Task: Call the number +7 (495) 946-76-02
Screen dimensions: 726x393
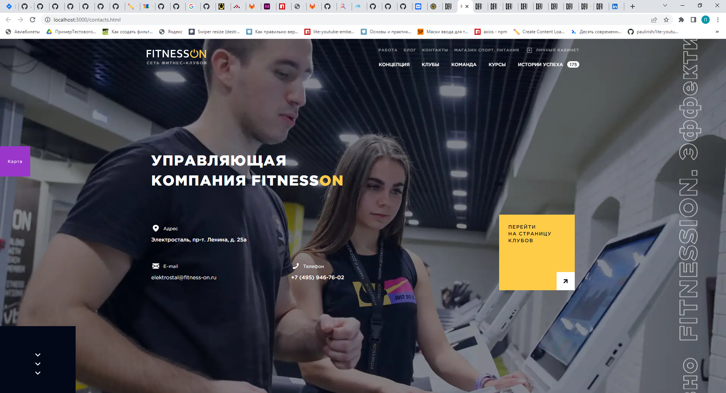Action: click(317, 277)
